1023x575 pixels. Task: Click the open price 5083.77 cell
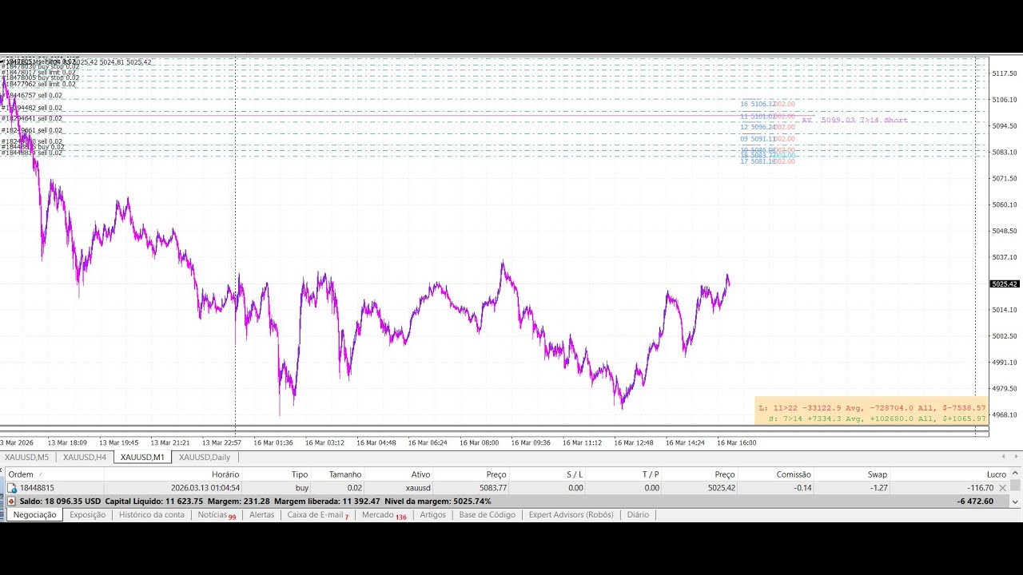pyautogui.click(x=493, y=488)
